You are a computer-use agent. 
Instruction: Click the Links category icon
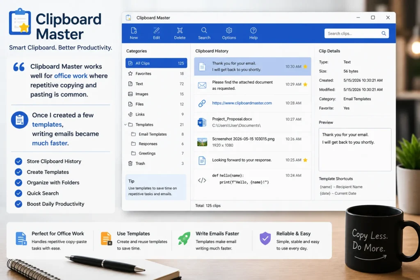[x=130, y=114]
